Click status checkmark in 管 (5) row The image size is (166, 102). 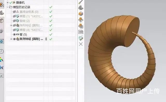pos(51,34)
